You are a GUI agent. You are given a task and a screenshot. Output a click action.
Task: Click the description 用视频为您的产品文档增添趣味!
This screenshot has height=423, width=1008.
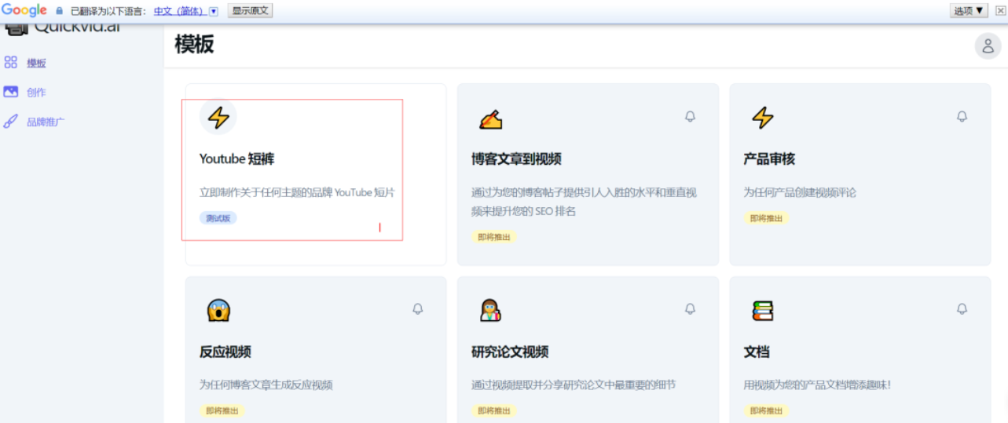tap(817, 385)
